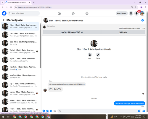Viewport: 148px width, 119px height.
Task: Send a thumbs up like
Action: pos(144,111)
